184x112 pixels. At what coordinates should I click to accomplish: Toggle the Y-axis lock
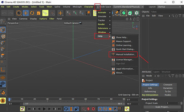pos(75,13)
